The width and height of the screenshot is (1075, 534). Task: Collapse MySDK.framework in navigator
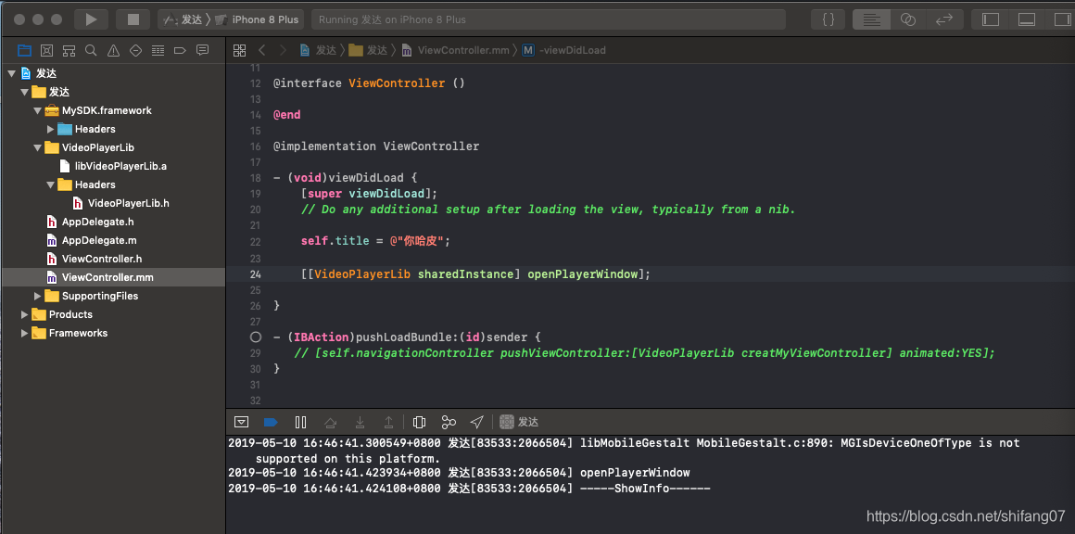(x=38, y=110)
